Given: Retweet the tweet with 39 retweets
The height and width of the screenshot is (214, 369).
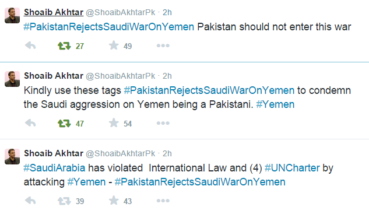Looking at the screenshot, I should coord(64,201).
